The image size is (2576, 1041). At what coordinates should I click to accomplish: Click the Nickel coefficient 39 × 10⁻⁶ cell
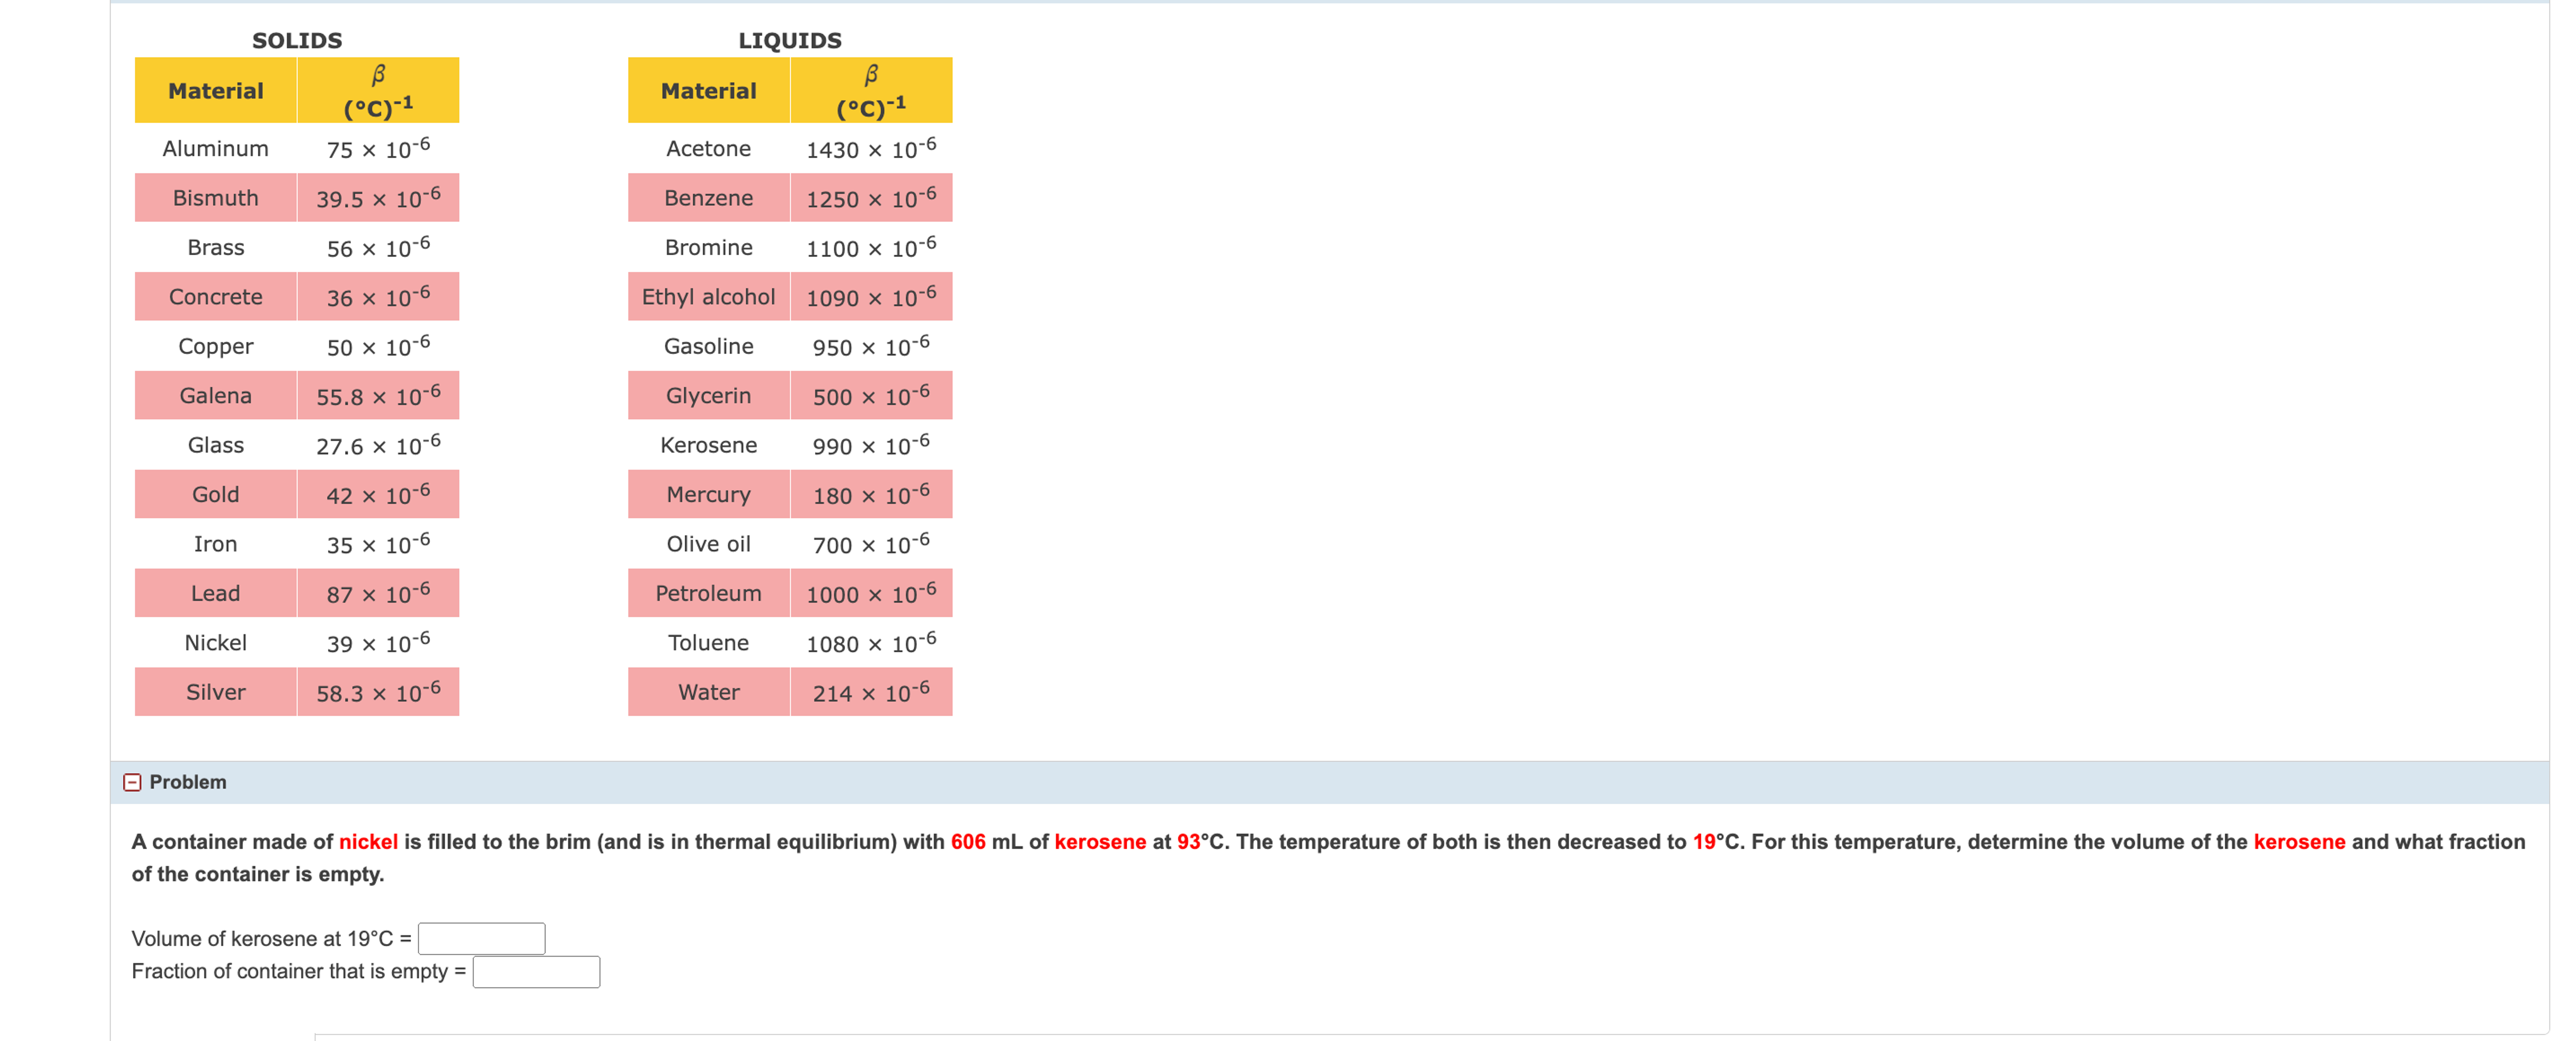(x=378, y=643)
